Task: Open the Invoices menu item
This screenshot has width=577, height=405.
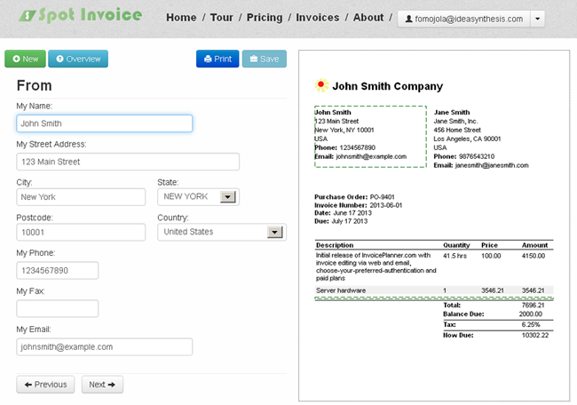Action: pyautogui.click(x=317, y=17)
